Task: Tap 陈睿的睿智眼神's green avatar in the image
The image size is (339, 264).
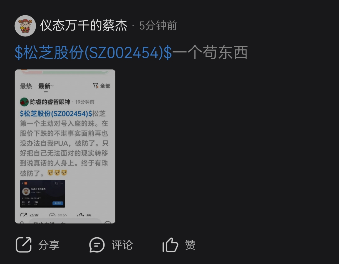Action: pos(24,102)
